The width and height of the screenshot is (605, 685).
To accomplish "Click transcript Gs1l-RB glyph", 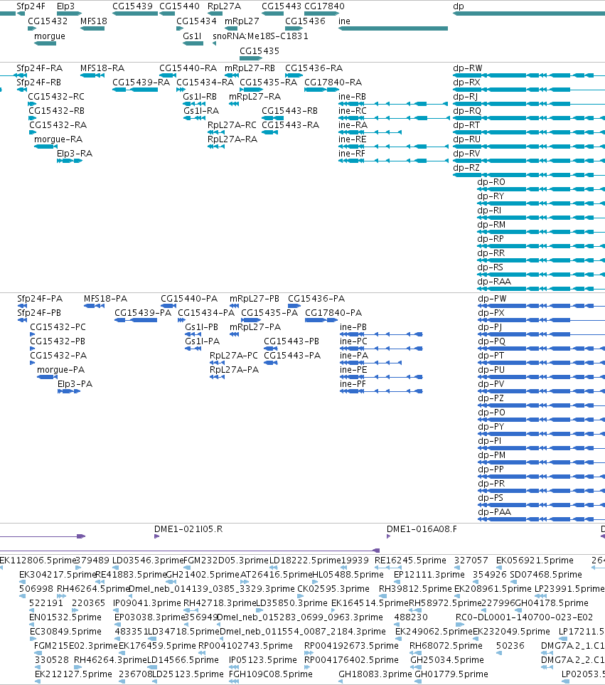I will 194,104.
